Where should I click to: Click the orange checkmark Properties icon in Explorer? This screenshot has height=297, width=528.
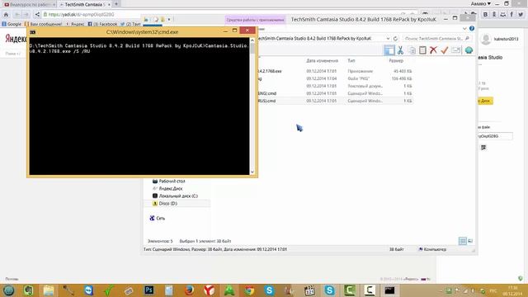[x=445, y=50]
